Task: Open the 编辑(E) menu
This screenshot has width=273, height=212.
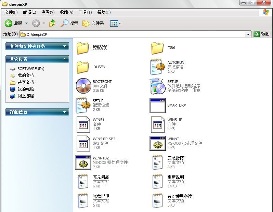Action: coord(29,12)
